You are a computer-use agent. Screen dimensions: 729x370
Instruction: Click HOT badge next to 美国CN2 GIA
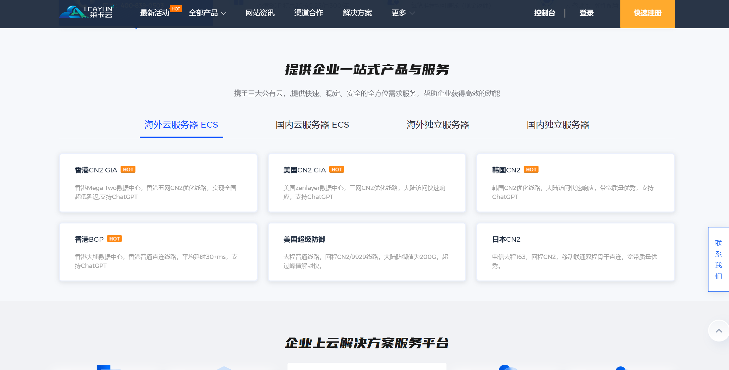[x=337, y=169]
